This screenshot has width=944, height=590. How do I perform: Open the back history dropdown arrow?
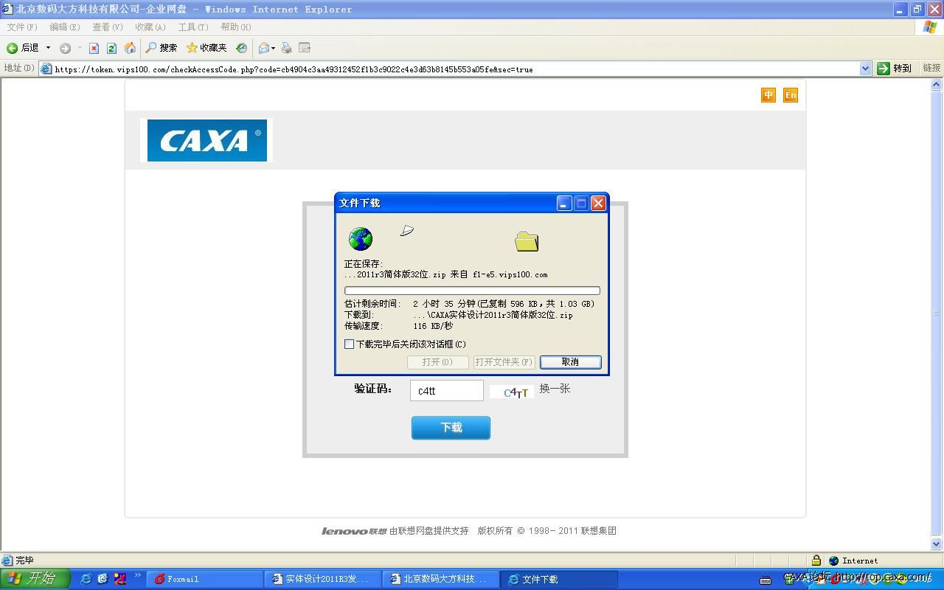tap(49, 48)
